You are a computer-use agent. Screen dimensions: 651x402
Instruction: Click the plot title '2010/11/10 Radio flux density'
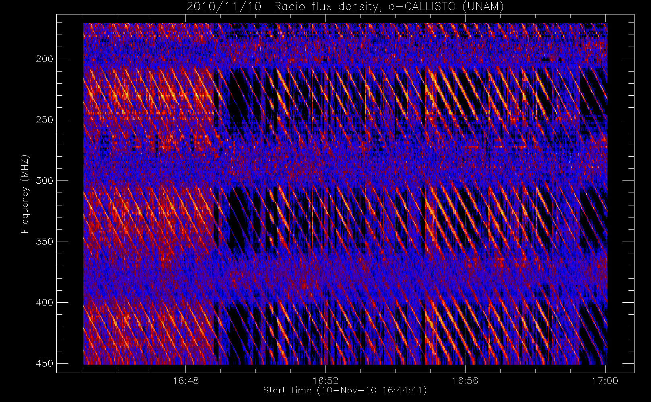pyautogui.click(x=345, y=6)
